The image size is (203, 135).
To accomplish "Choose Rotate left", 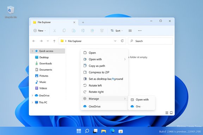I will pos(104,85).
